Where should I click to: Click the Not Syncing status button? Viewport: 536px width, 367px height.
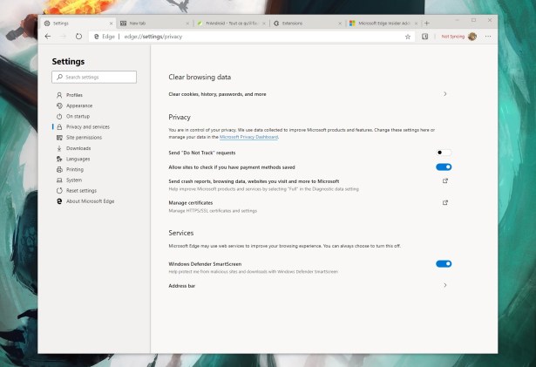tap(453, 37)
